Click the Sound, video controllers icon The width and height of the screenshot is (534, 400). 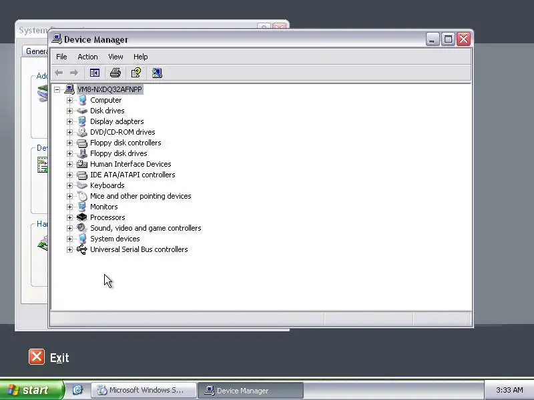click(82, 228)
